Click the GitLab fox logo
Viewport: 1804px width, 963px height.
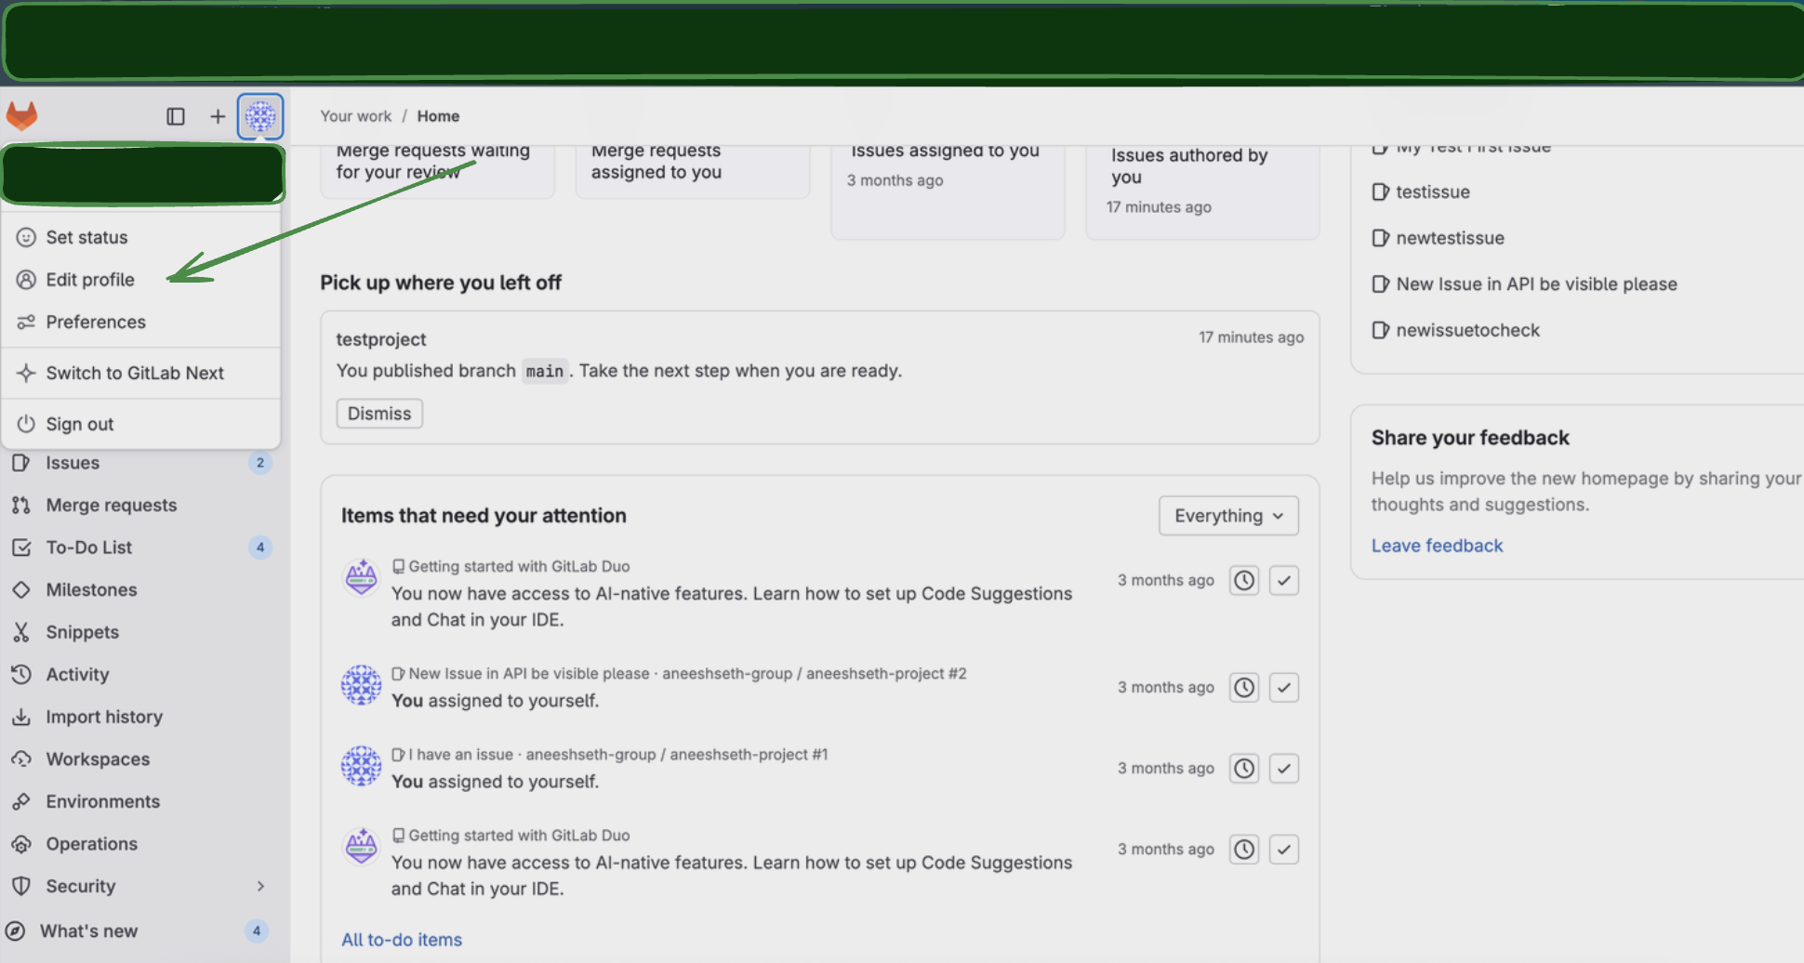tap(22, 116)
